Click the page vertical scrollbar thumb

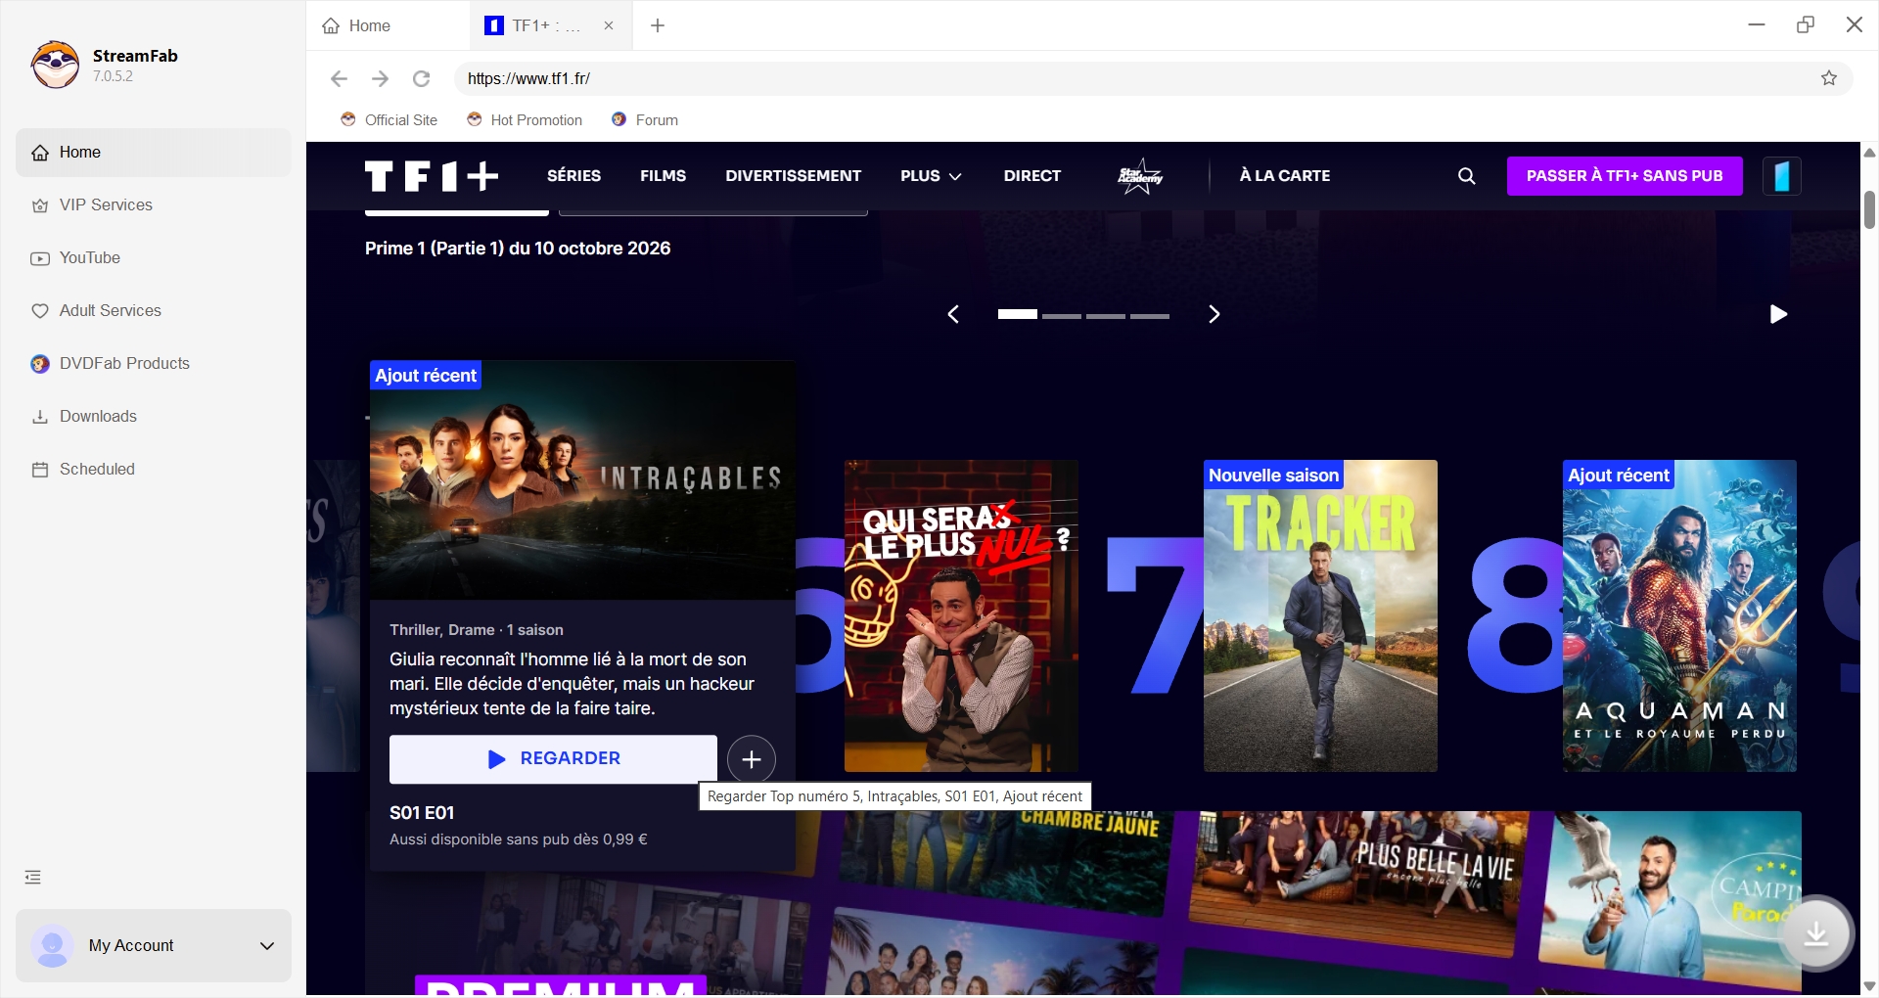1869,209
